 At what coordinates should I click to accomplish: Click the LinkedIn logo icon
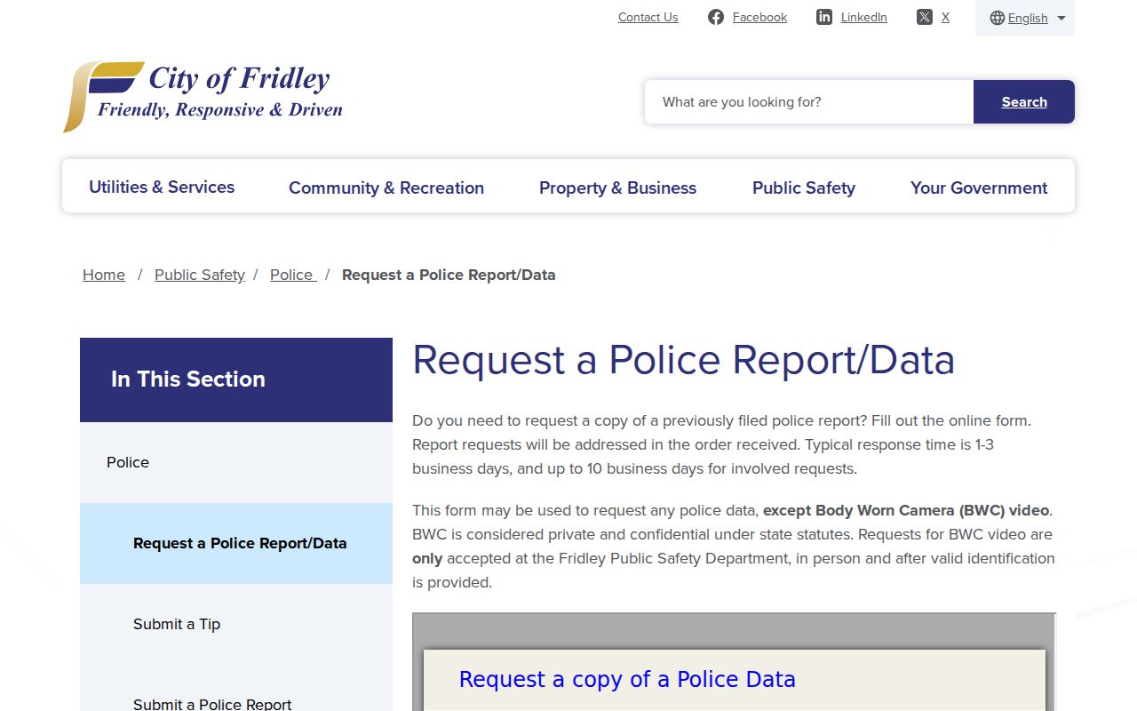click(824, 17)
